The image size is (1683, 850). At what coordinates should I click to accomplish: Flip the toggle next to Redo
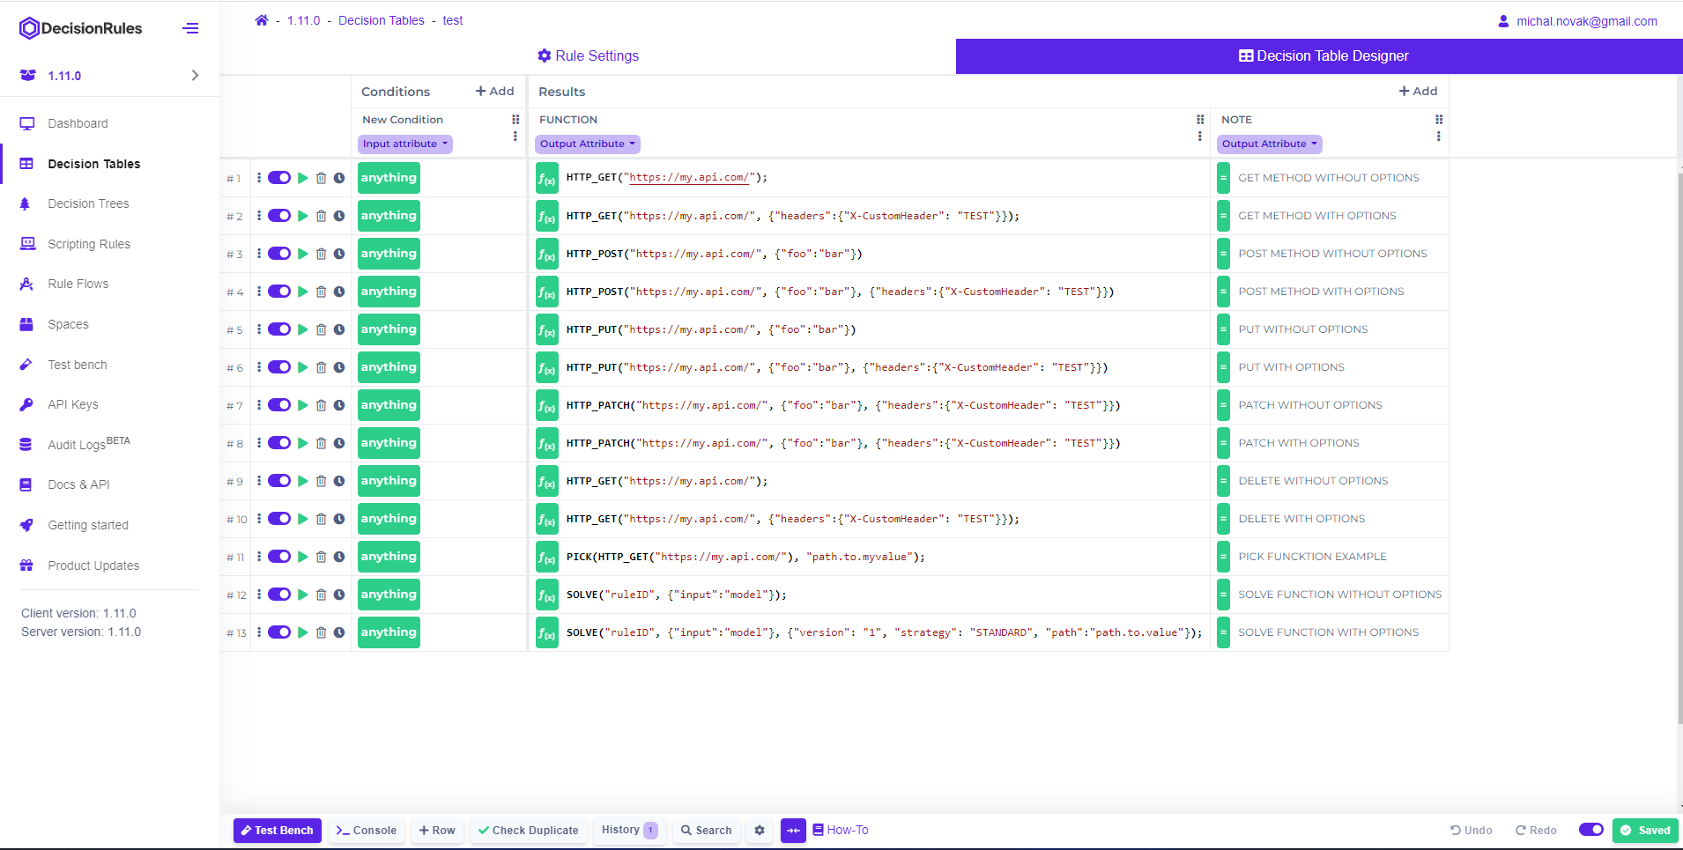(1590, 830)
